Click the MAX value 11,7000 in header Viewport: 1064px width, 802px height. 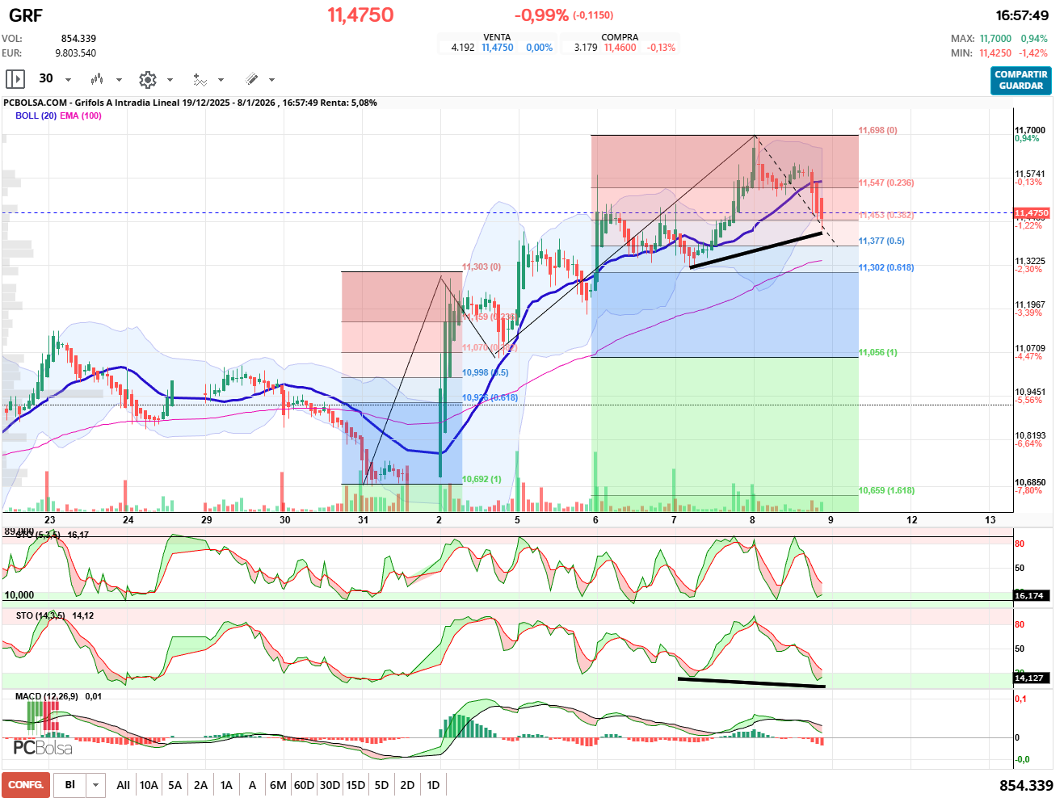click(995, 39)
